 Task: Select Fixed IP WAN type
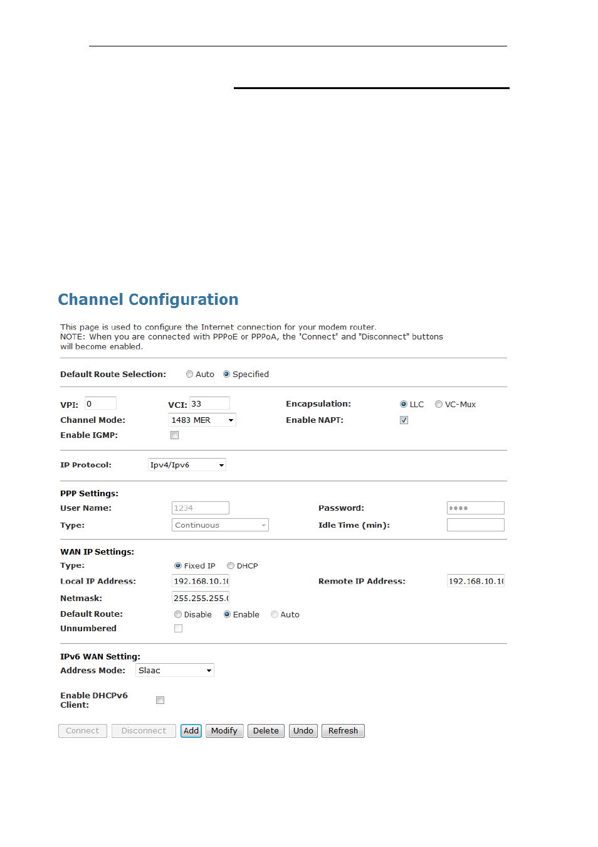pyautogui.click(x=178, y=566)
